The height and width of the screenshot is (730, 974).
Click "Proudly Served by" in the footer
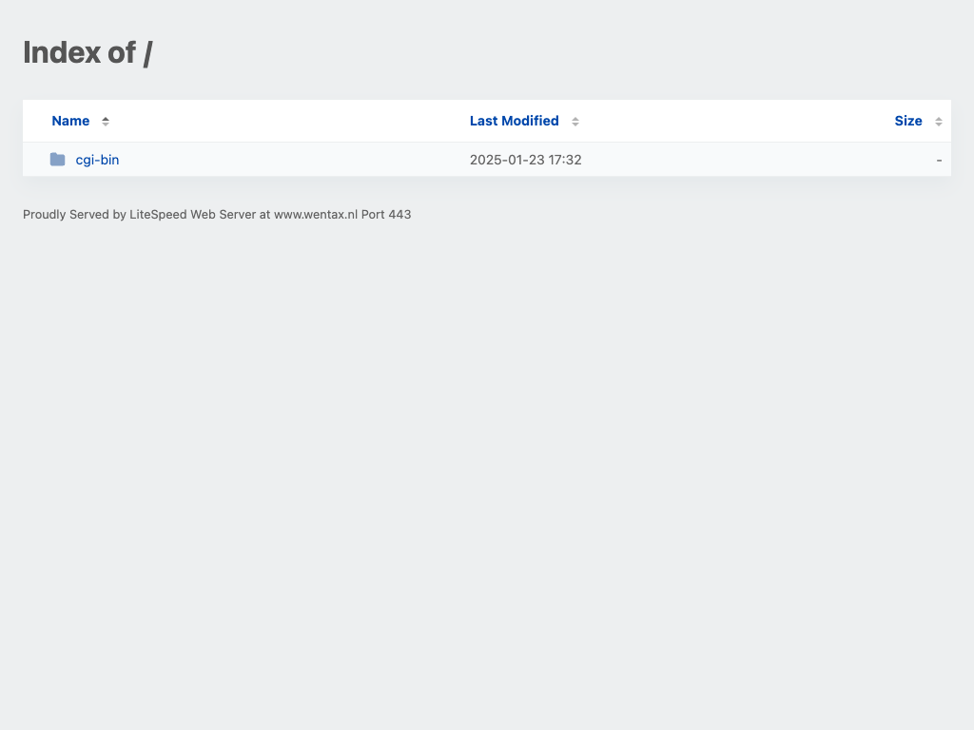tap(74, 215)
